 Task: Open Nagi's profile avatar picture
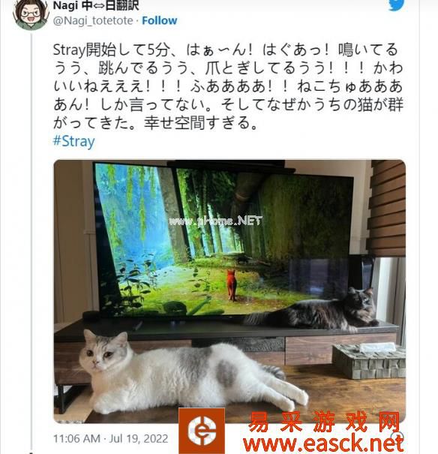pos(31,14)
